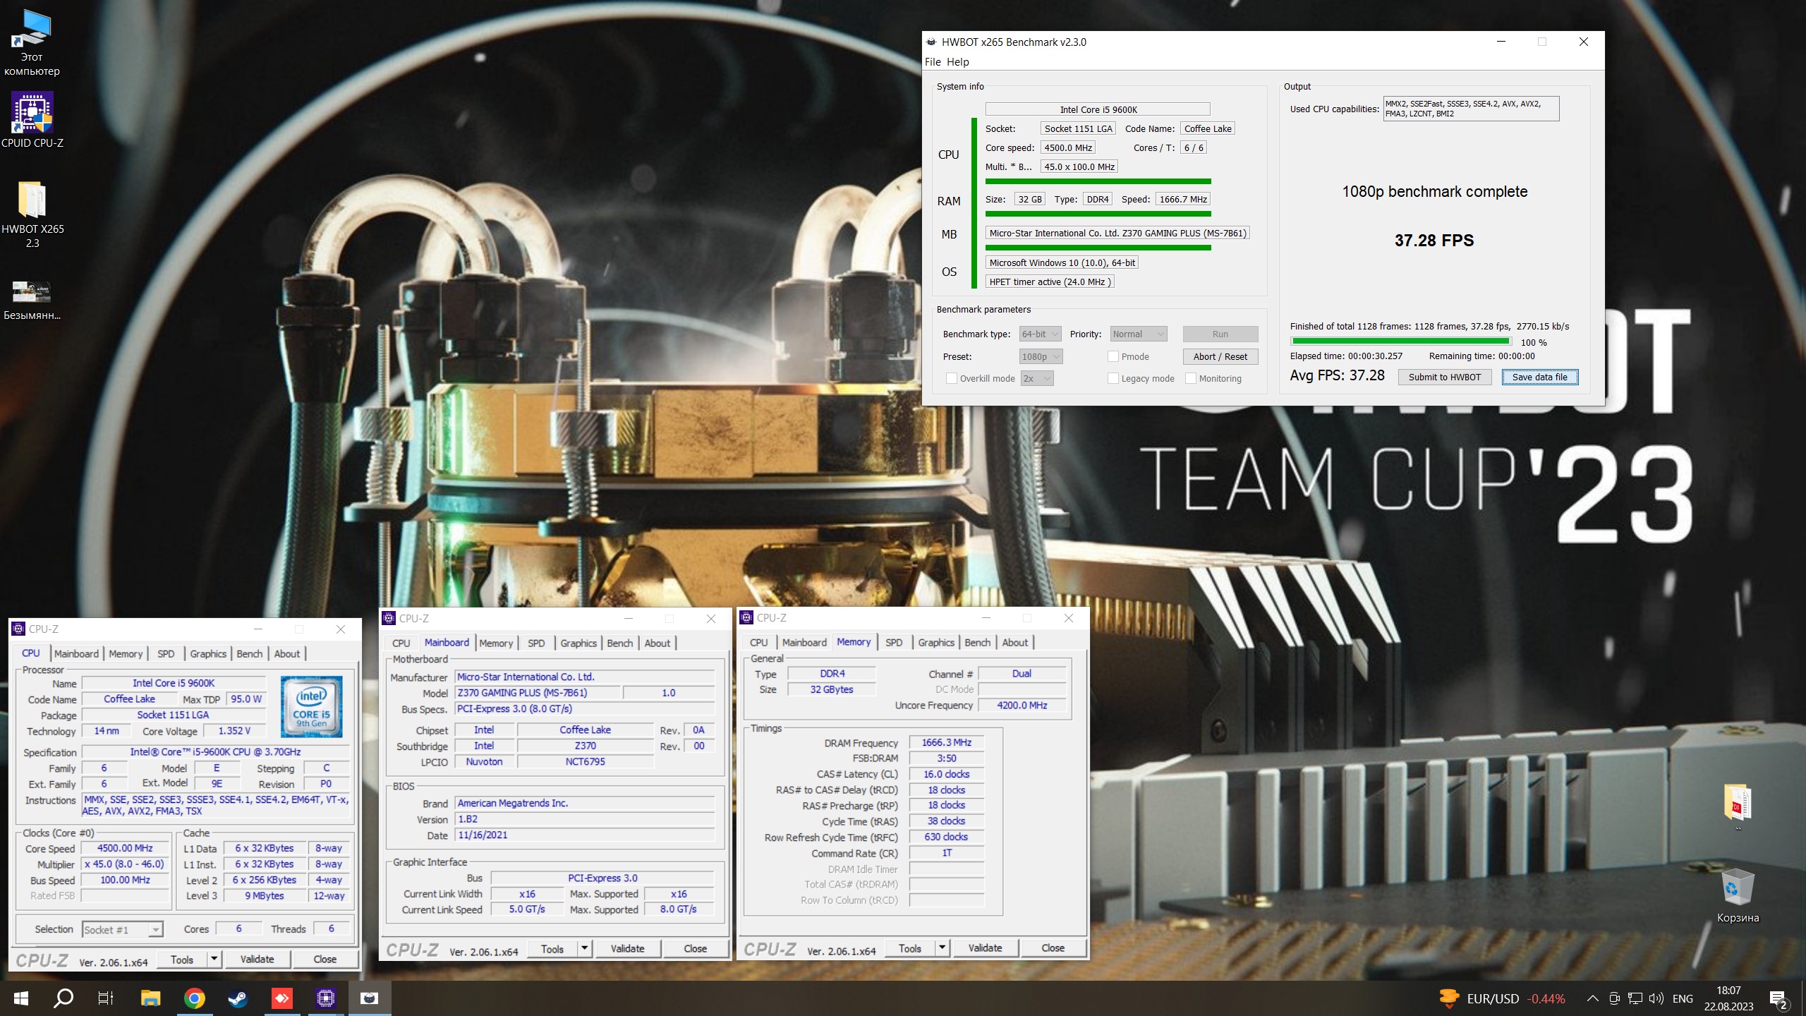The height and width of the screenshot is (1016, 1806).
Task: Open taskbar Search
Action: pyautogui.click(x=63, y=998)
